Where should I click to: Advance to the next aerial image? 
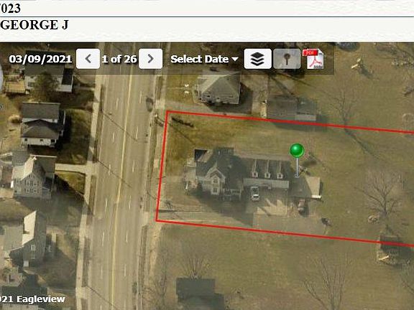pos(150,59)
